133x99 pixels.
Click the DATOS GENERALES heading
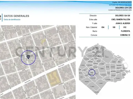point(17,16)
